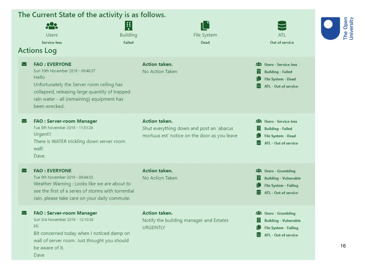Click the 'Actions Log' heading
Image resolution: width=367 pixels, height=265 pixels.
pyautogui.click(x=37, y=50)
